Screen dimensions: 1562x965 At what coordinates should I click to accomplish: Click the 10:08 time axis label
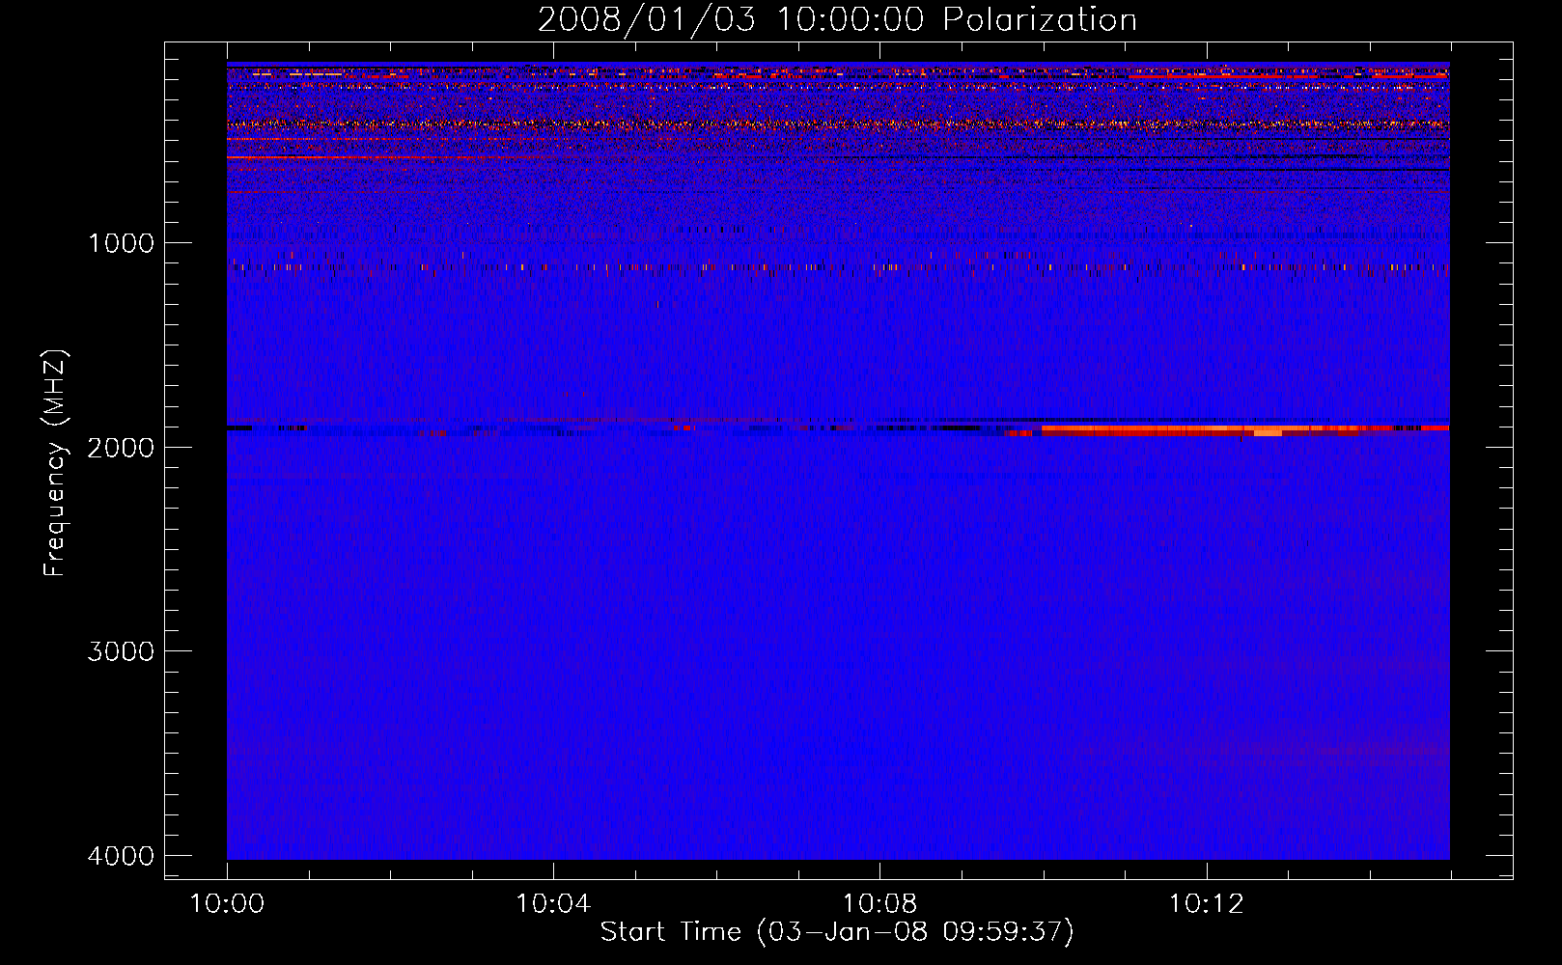tap(879, 904)
